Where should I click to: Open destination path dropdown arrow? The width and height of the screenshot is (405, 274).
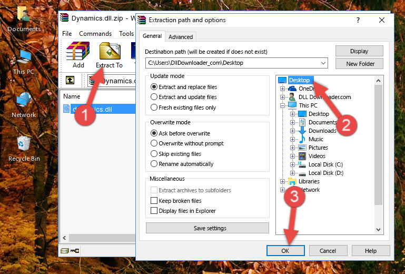click(323, 63)
